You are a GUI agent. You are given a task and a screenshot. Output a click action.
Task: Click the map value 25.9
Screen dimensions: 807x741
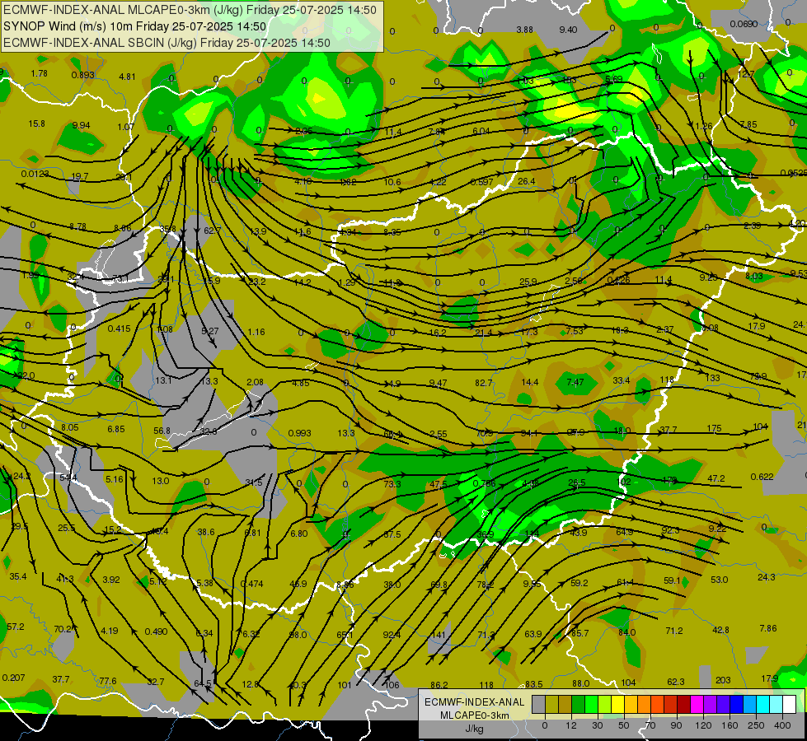pos(528,282)
